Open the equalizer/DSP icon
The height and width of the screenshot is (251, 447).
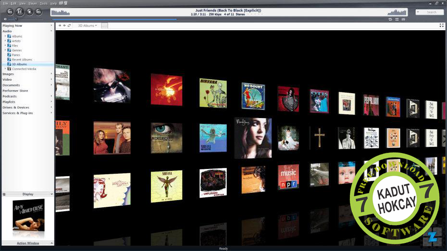coord(403,19)
